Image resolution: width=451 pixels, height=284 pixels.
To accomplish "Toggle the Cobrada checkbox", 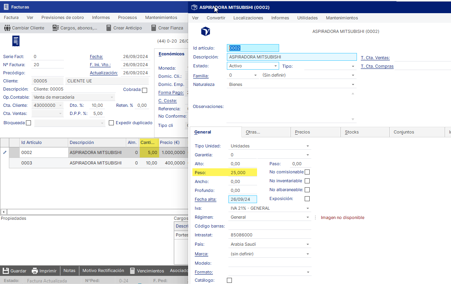I will click(x=145, y=90).
